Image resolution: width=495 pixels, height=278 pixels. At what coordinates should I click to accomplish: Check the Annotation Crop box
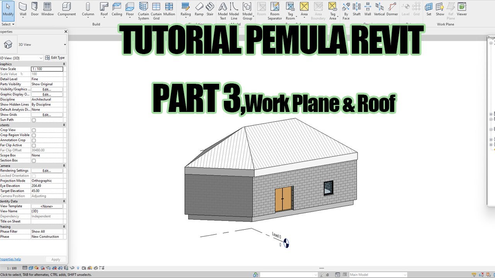click(x=34, y=140)
